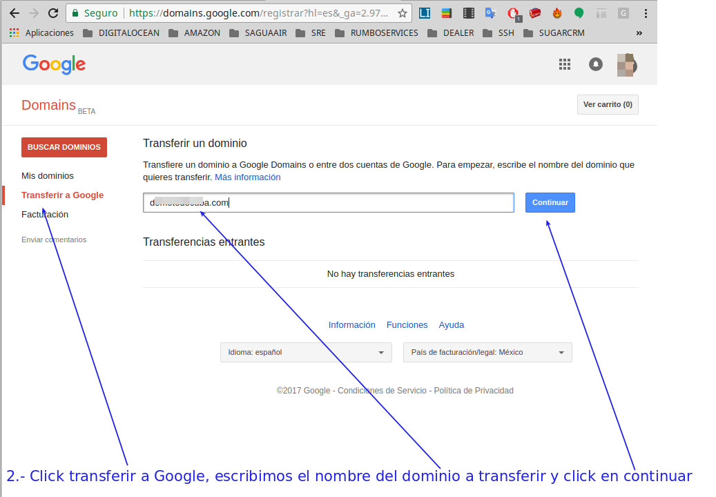Open the Idioma: español dropdown
This screenshot has width=716, height=497.
306,352
